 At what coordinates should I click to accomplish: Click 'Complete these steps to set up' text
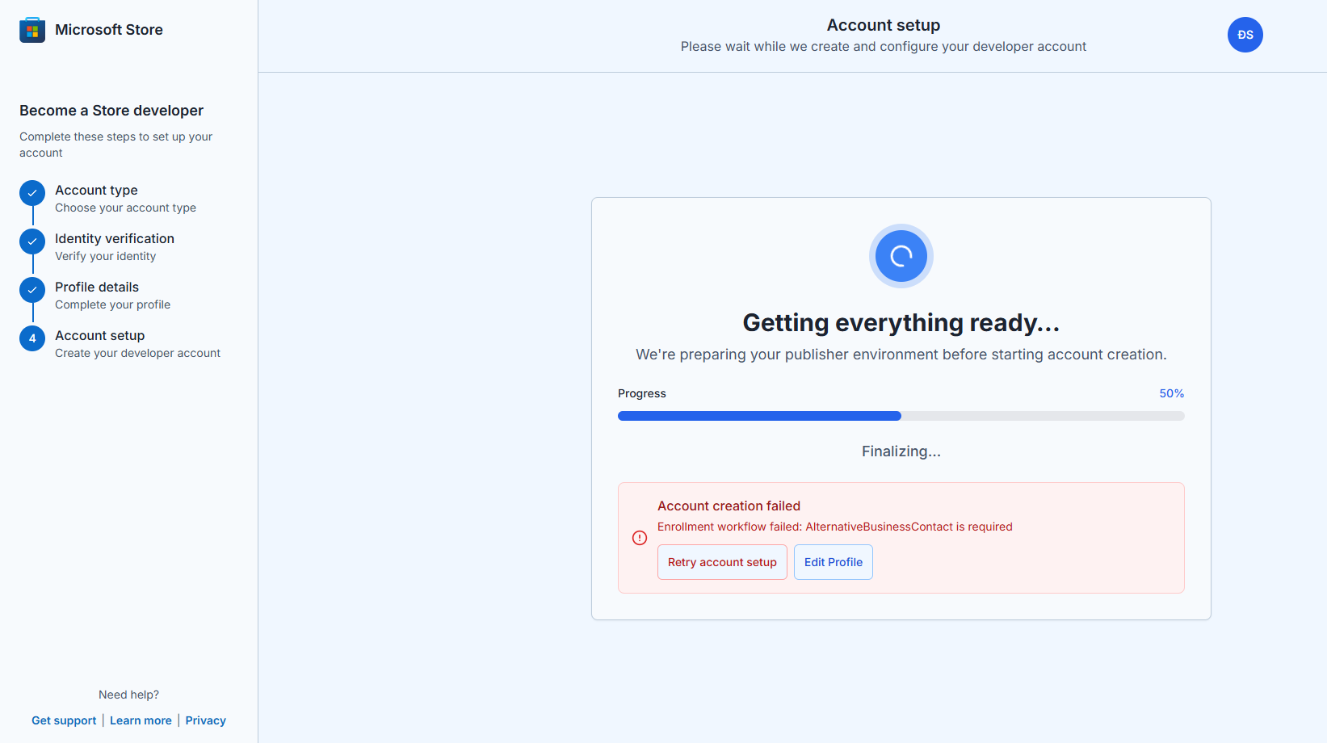[115, 145]
